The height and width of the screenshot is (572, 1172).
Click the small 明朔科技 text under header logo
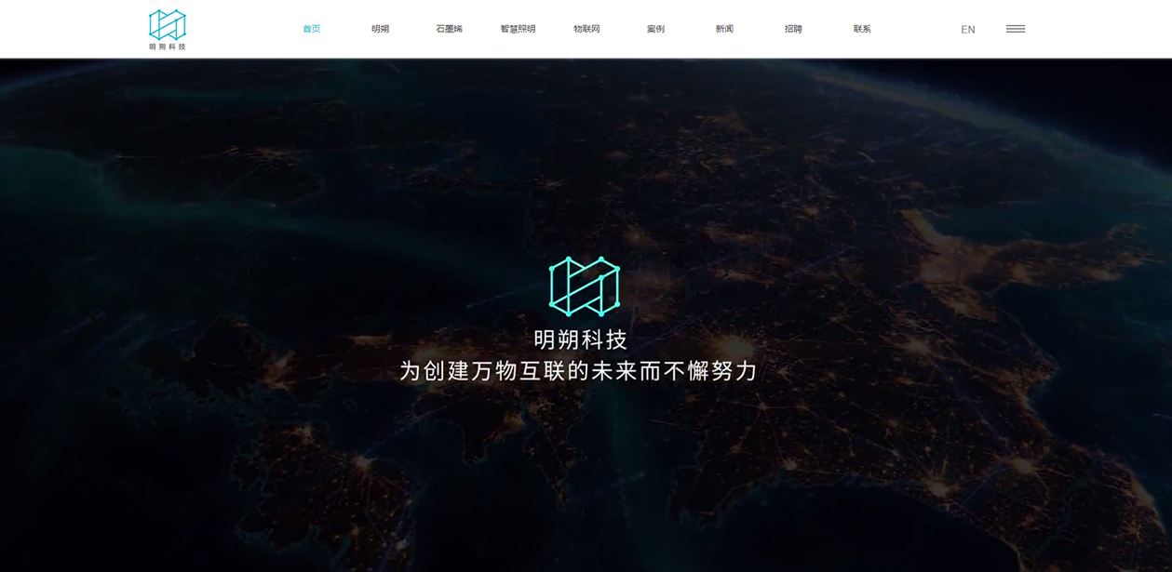pos(168,47)
